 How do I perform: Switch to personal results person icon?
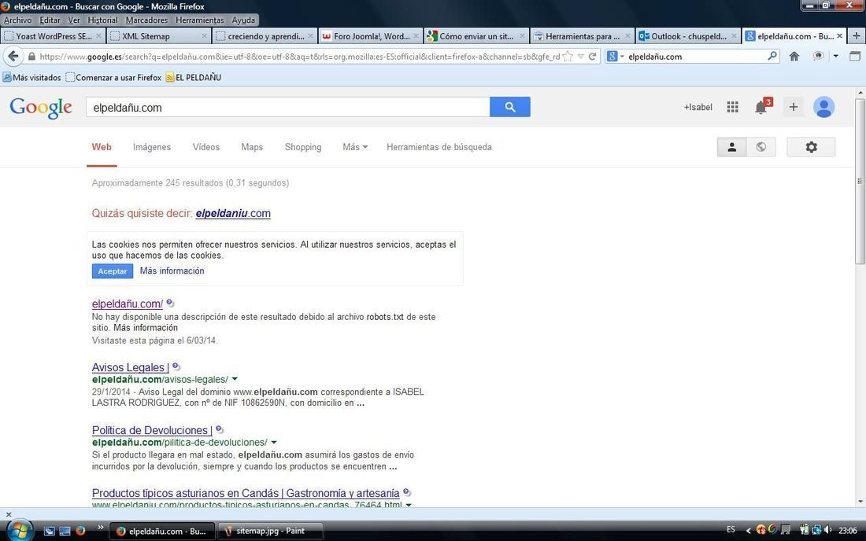coord(732,147)
